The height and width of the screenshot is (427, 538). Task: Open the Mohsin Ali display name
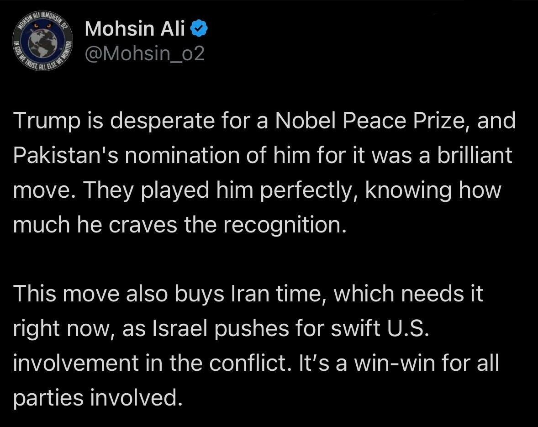coord(135,28)
